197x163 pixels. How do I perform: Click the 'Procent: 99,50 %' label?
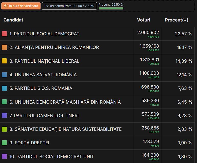pyautogui.click(x=111, y=5)
